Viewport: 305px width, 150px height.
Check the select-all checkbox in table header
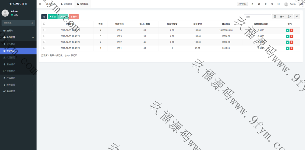pos(44,24)
